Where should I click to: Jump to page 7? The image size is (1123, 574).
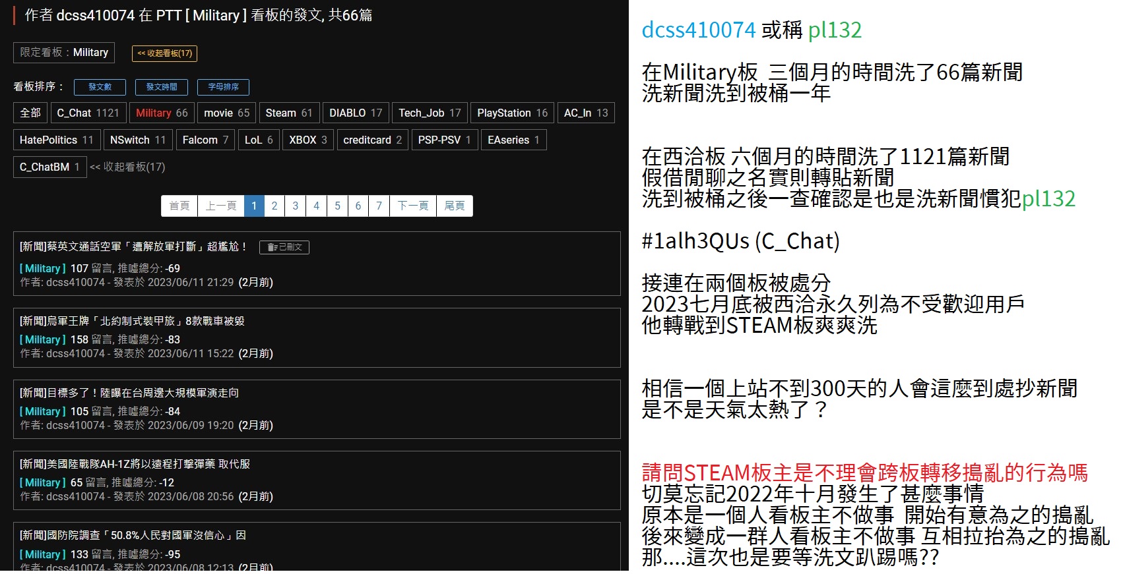[379, 206]
